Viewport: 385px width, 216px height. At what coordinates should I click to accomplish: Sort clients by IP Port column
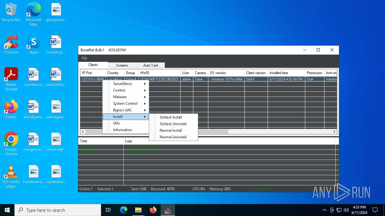(x=93, y=73)
